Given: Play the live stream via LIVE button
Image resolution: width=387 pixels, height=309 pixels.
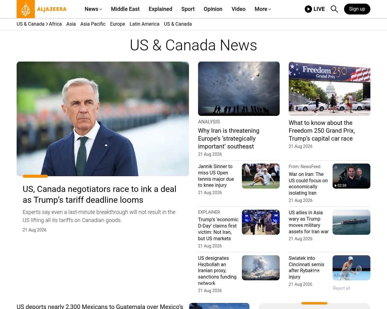Looking at the screenshot, I should pyautogui.click(x=315, y=9).
